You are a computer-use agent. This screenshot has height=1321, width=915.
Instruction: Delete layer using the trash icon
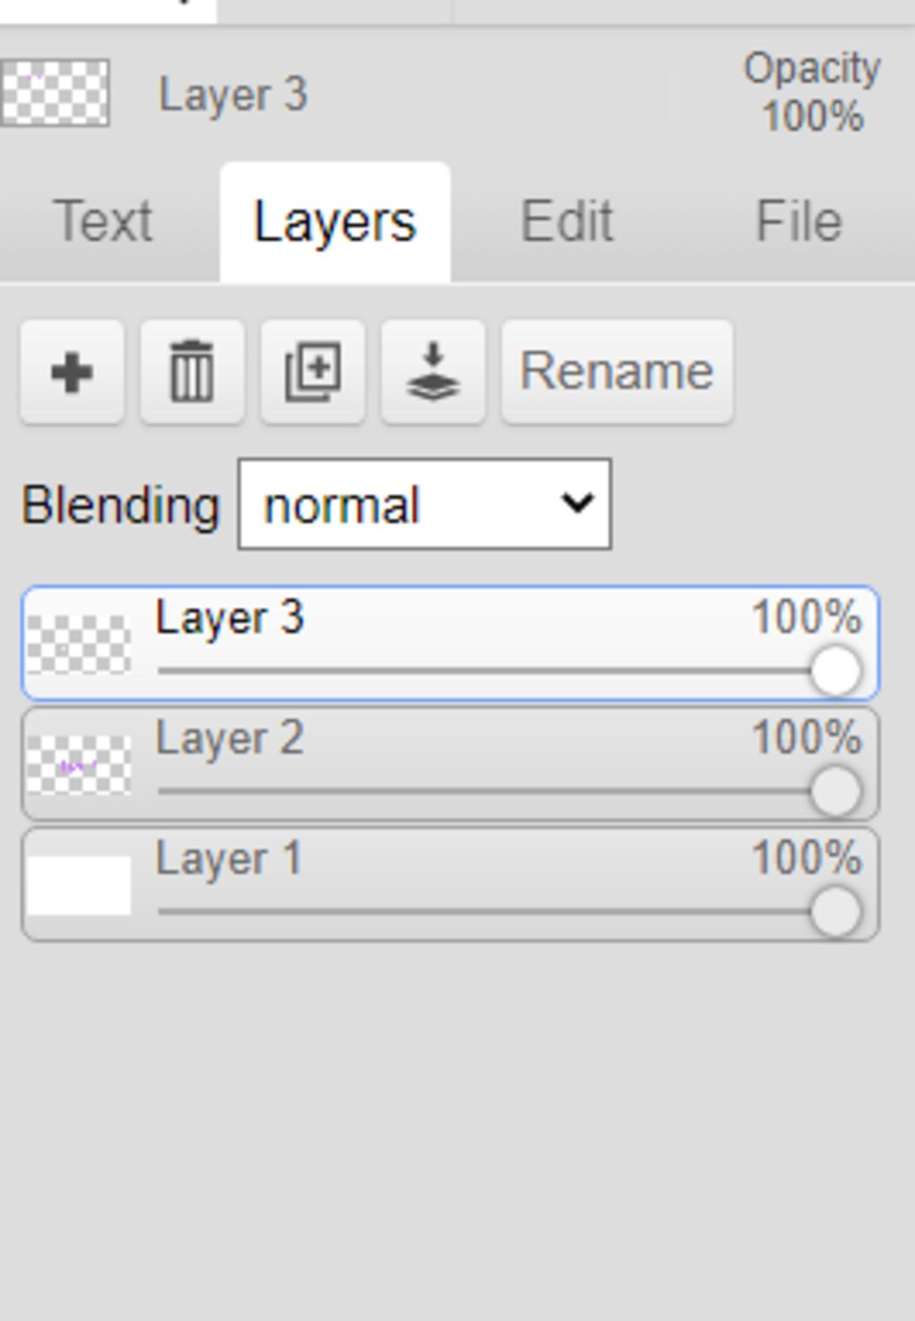(192, 372)
